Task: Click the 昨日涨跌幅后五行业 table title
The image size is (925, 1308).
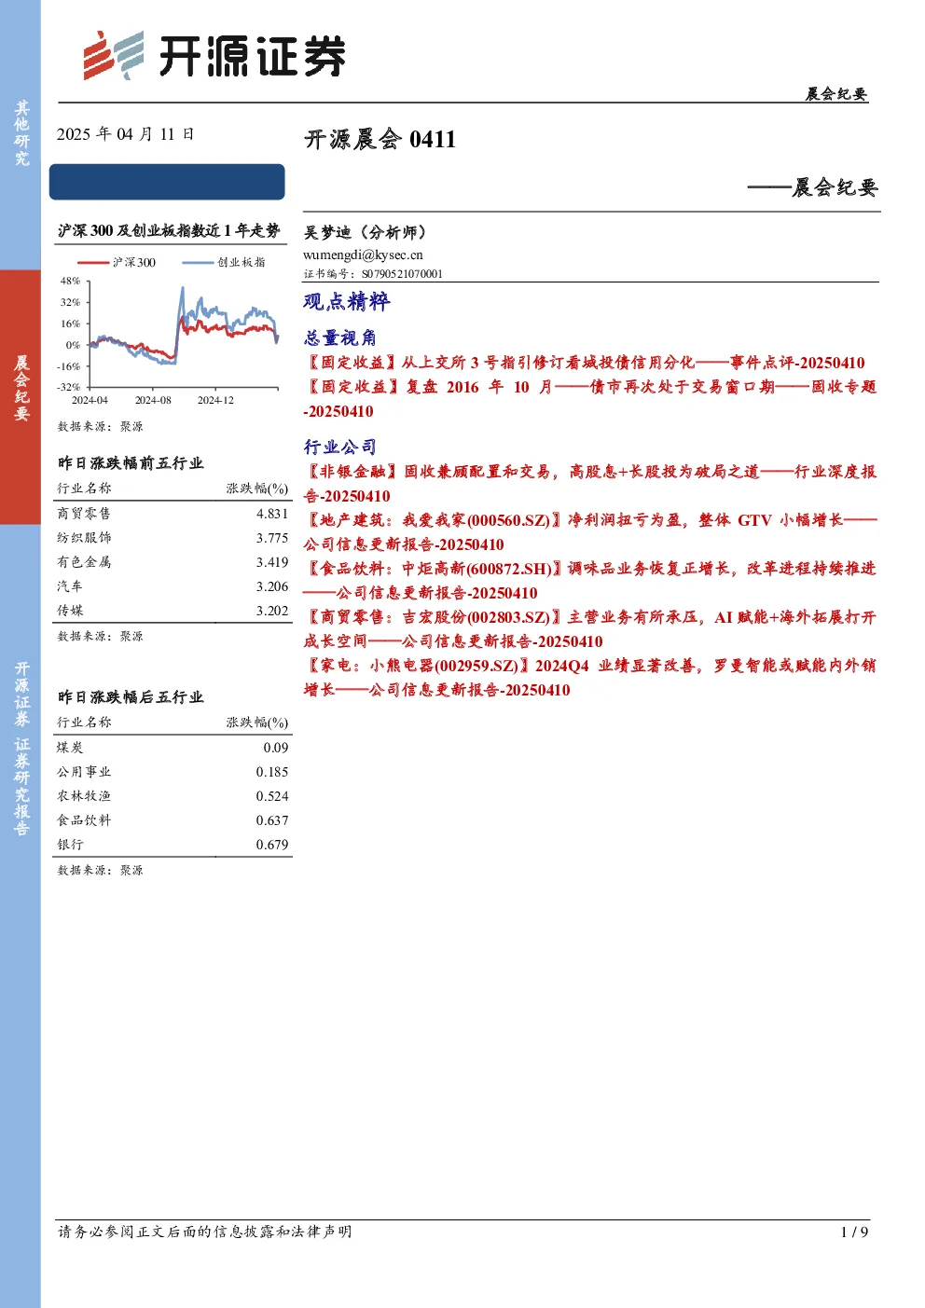Action: [131, 697]
